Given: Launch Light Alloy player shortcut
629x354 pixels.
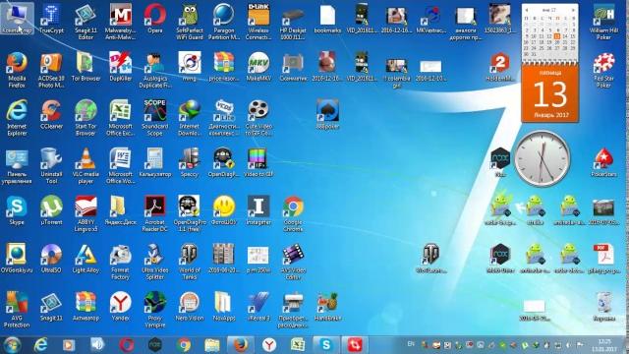Looking at the screenshot, I should click(x=86, y=259).
